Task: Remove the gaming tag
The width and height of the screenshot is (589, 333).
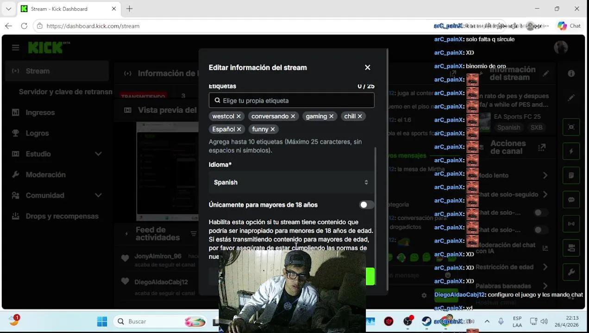Action: coord(331,117)
